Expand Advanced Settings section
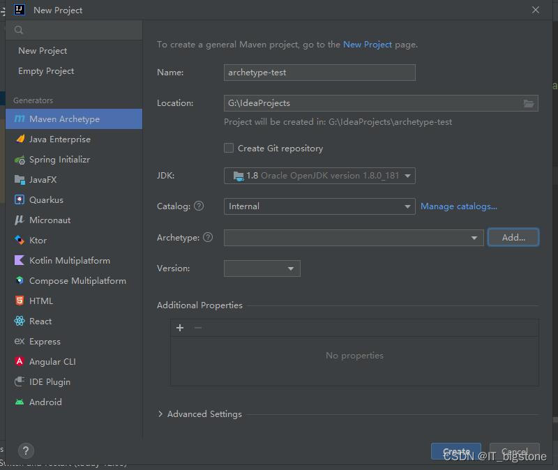 click(160, 414)
